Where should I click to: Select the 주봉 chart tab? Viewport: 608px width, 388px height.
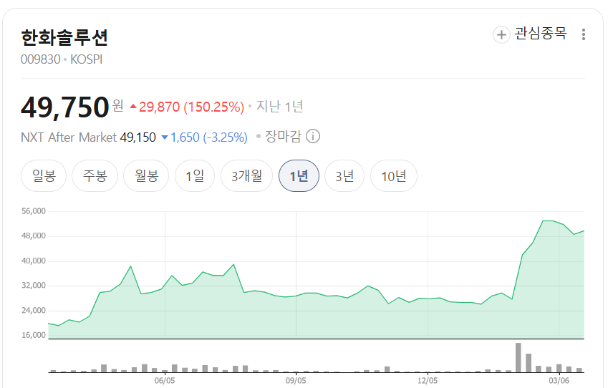(95, 176)
